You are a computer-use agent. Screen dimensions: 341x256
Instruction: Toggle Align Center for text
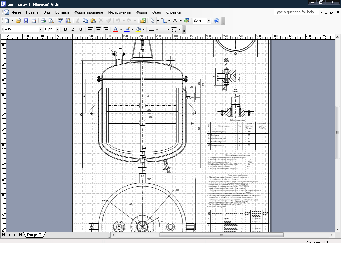point(98,29)
